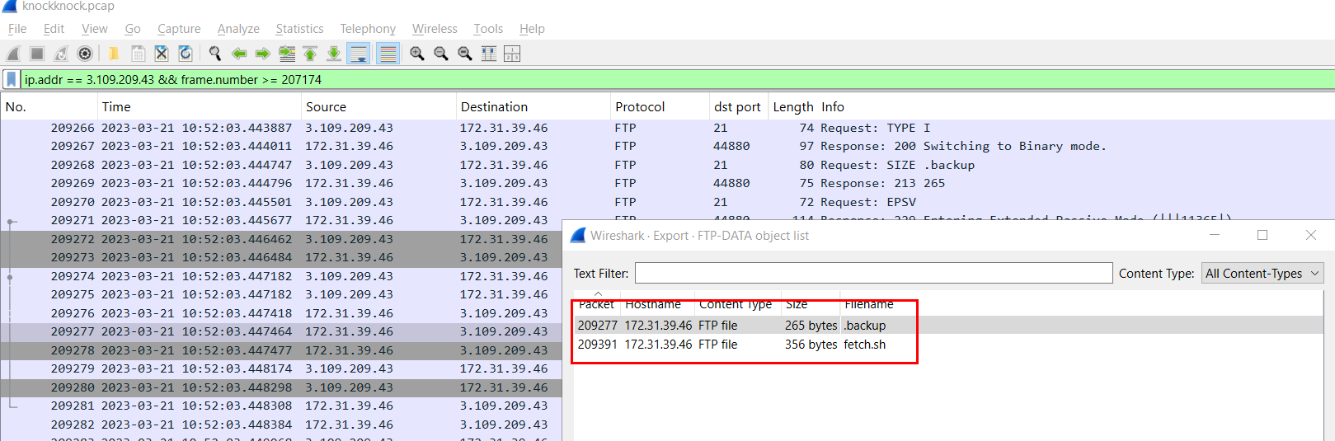Select packet 209269 Response: 213 265
Image resolution: width=1335 pixels, height=441 pixels.
coord(667,183)
